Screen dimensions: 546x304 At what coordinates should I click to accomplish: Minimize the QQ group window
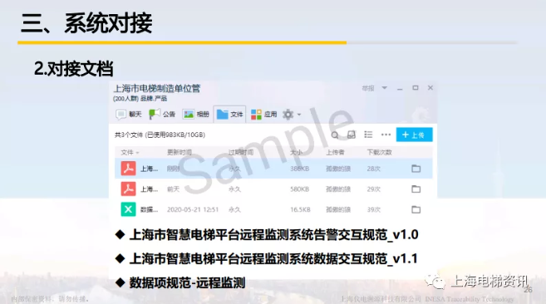(x=400, y=88)
